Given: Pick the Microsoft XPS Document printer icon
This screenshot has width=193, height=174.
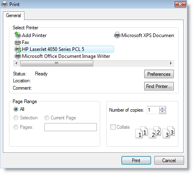Looking at the screenshot, I should pos(117,35).
